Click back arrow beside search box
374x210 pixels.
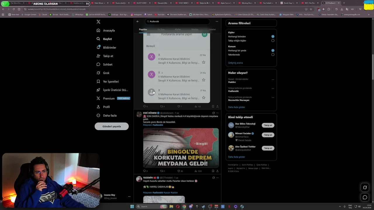click(138, 21)
